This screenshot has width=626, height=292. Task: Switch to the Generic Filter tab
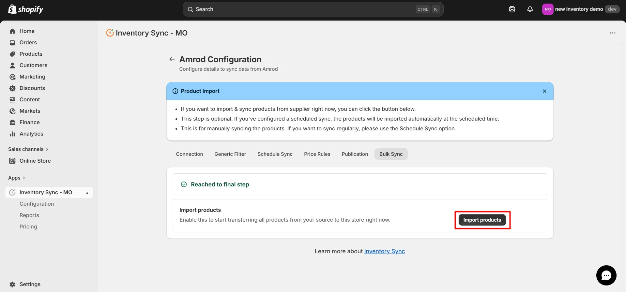(230, 154)
